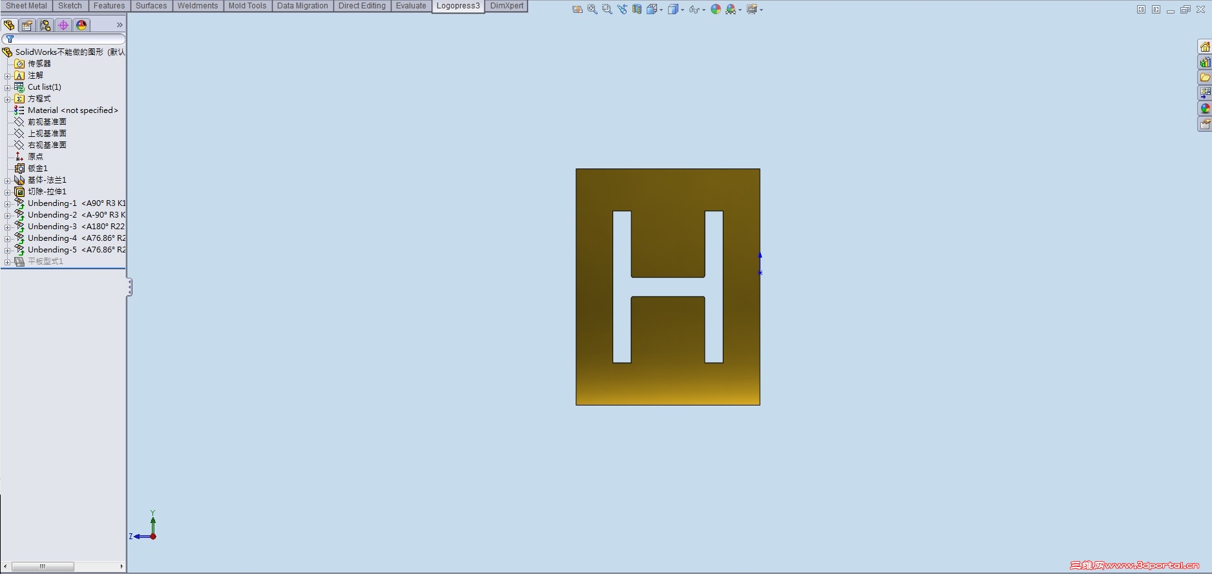Expand the 切除-拉伸1 feature
Viewport: 1212px width, 574px height.
point(7,192)
